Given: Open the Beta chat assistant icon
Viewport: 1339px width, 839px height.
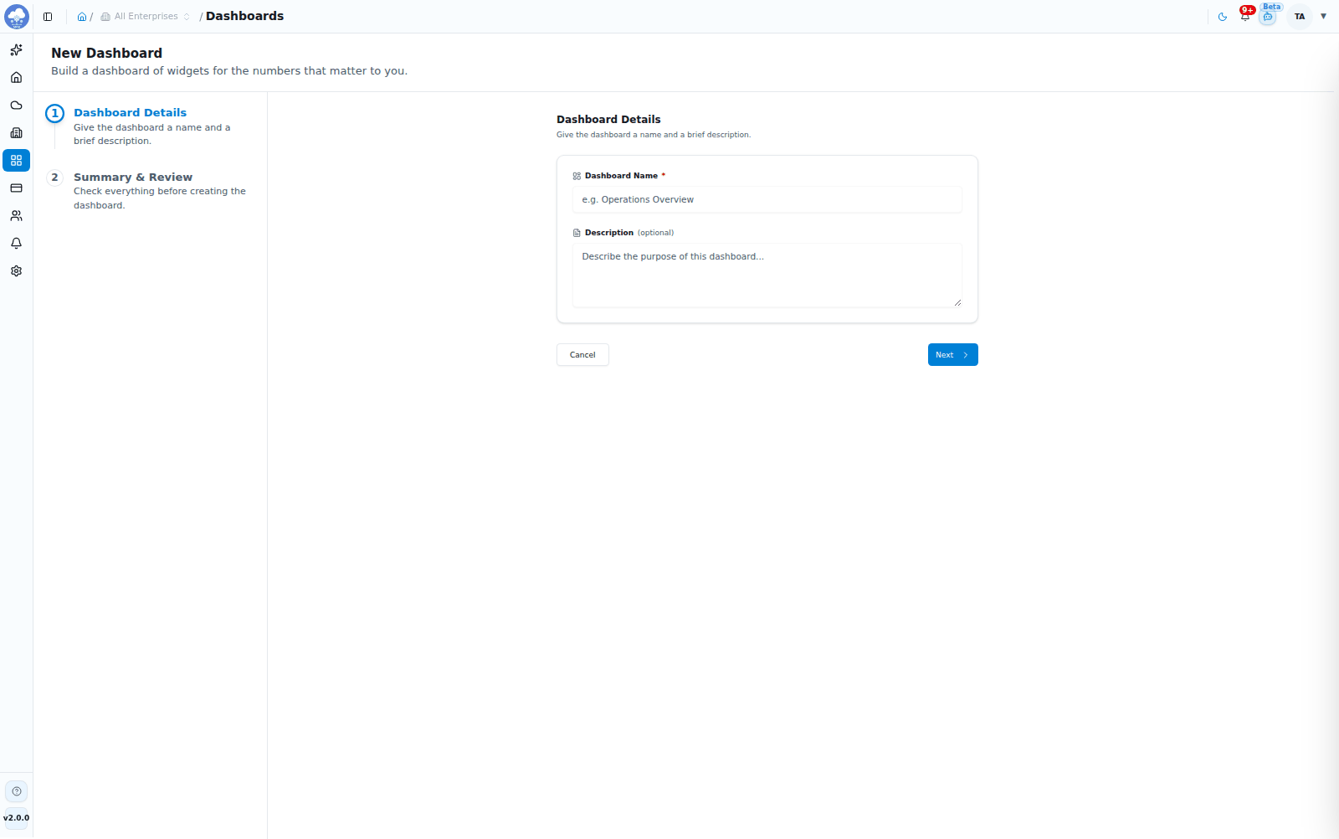Looking at the screenshot, I should pyautogui.click(x=1268, y=17).
